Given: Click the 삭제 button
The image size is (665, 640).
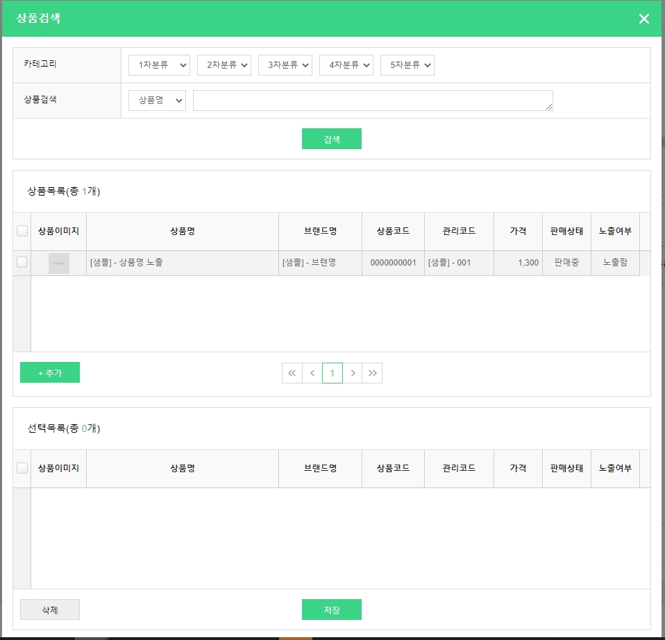Looking at the screenshot, I should [x=50, y=609].
